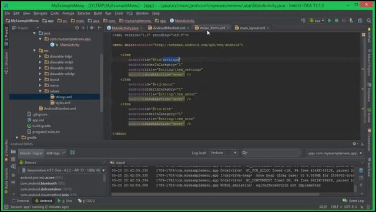The image size is (376, 212).
Task: Click the clear logcat trash icon
Action: (x=361, y=171)
